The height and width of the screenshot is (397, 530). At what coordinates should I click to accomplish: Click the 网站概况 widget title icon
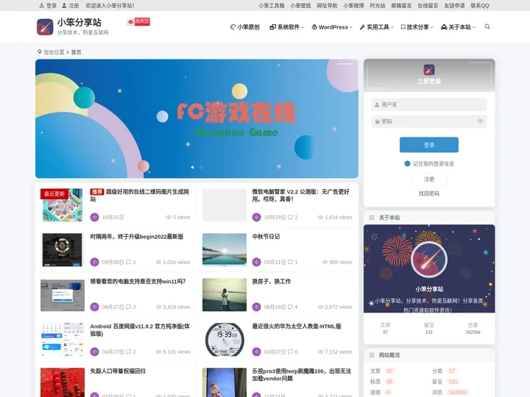pyautogui.click(x=372, y=355)
